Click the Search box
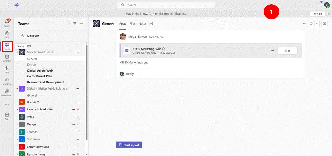Screen dimensions: 332x156 coord(166,5)
